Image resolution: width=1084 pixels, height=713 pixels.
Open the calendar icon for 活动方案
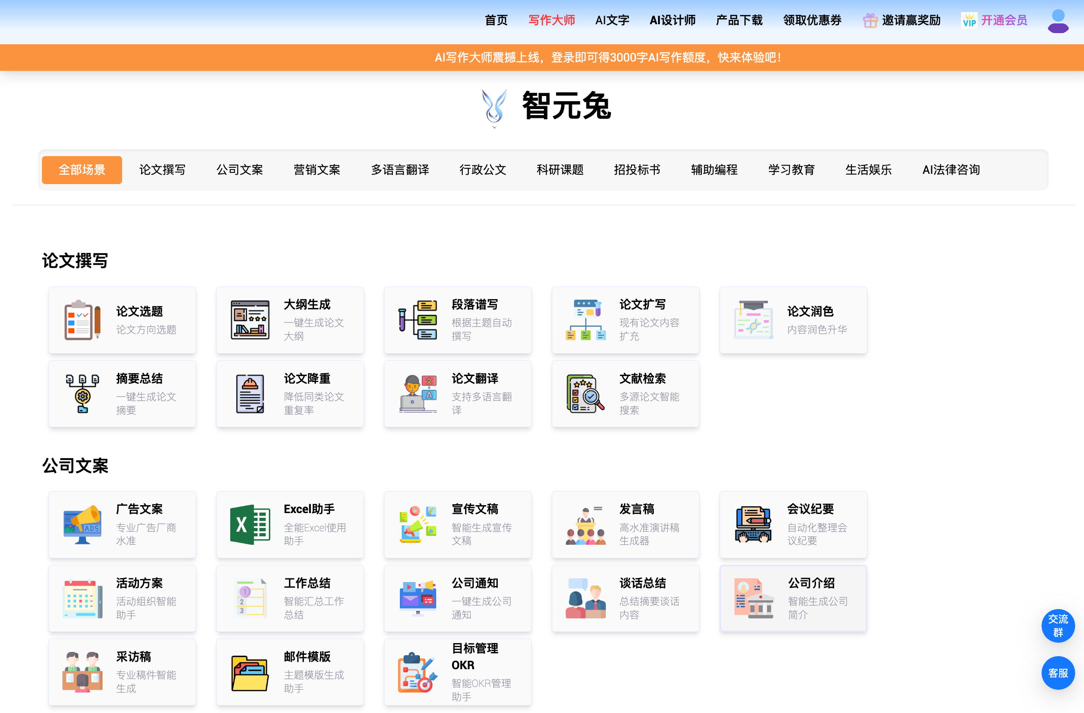pos(82,599)
